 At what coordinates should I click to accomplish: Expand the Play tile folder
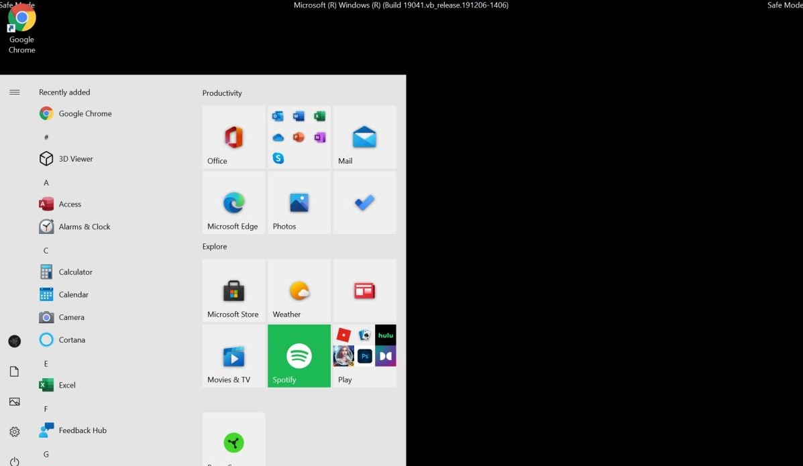(364, 356)
